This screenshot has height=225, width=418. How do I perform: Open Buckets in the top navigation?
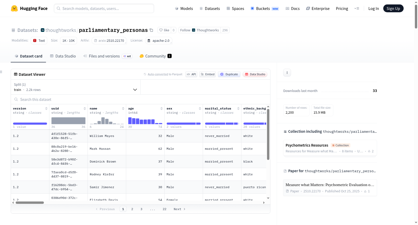(x=265, y=8)
